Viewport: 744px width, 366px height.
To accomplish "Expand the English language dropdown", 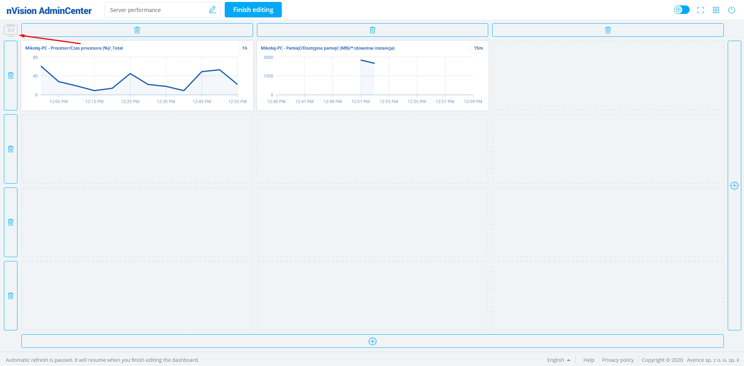I will click(558, 360).
